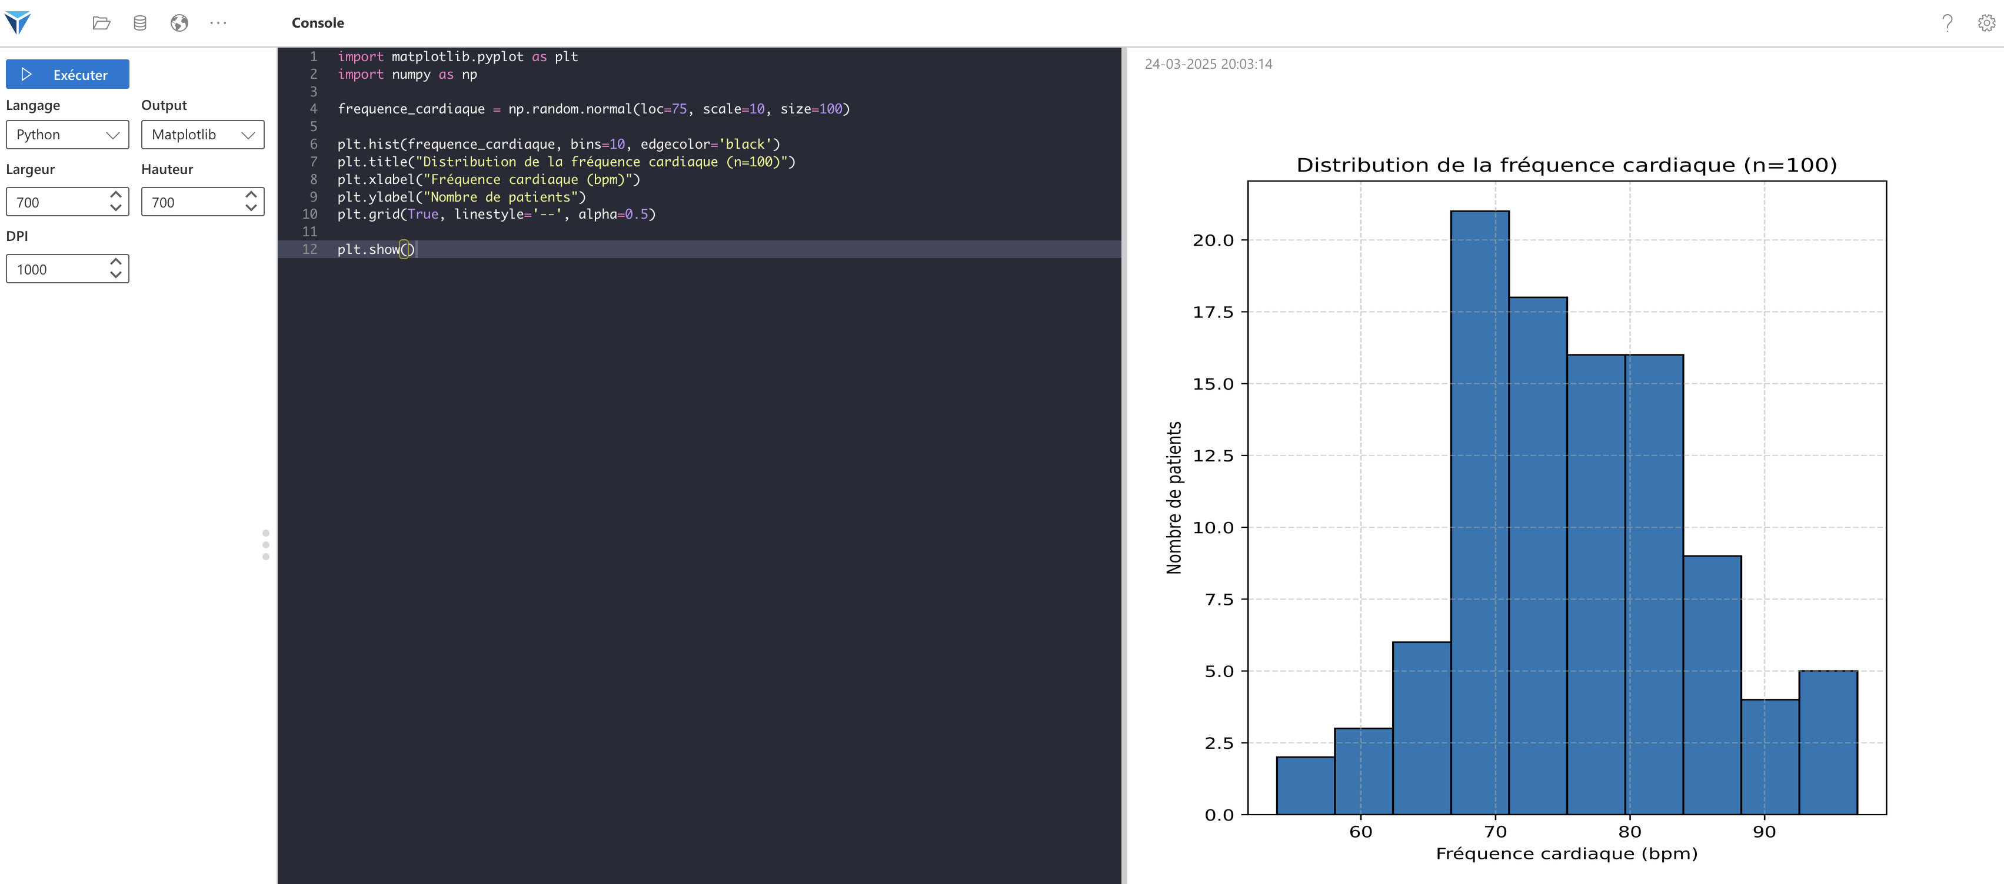
Task: Expand the Output Matplotlib dropdown
Action: click(202, 135)
